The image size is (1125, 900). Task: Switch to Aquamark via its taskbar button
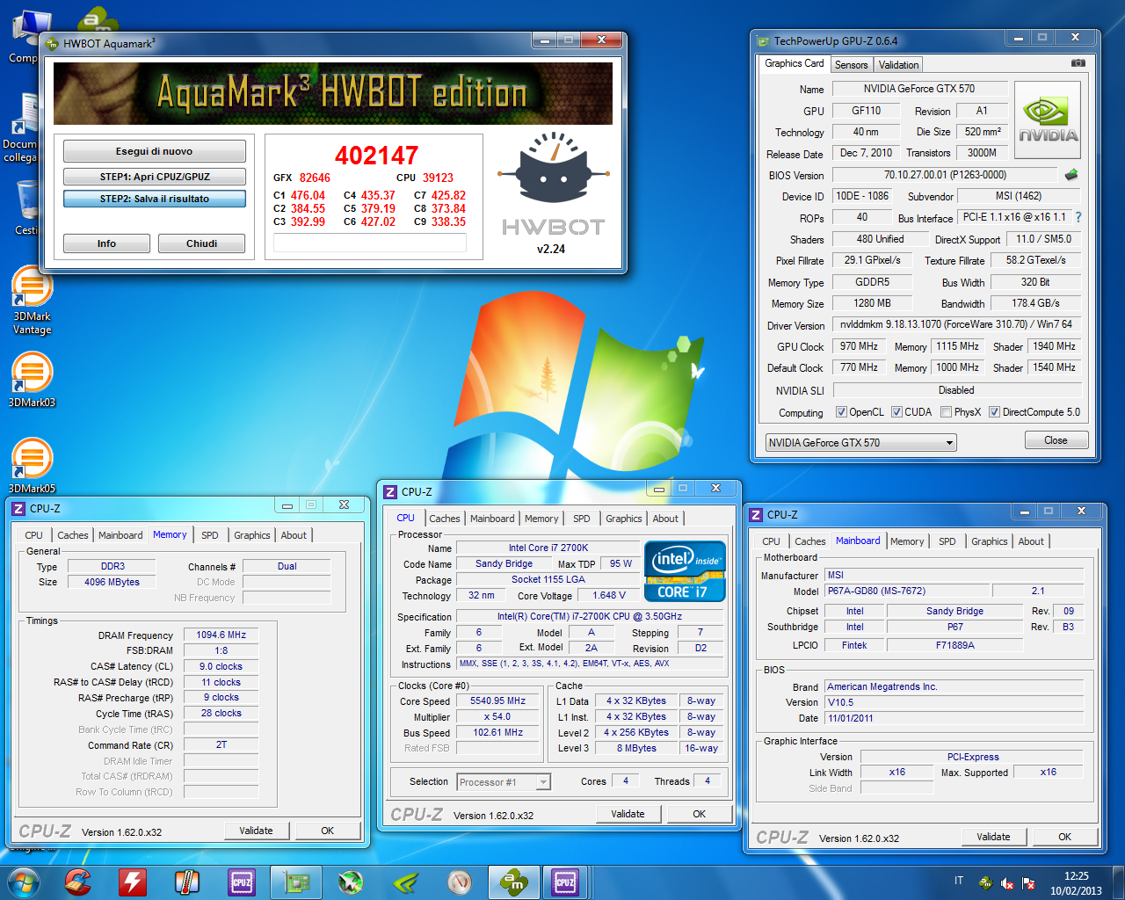click(514, 882)
